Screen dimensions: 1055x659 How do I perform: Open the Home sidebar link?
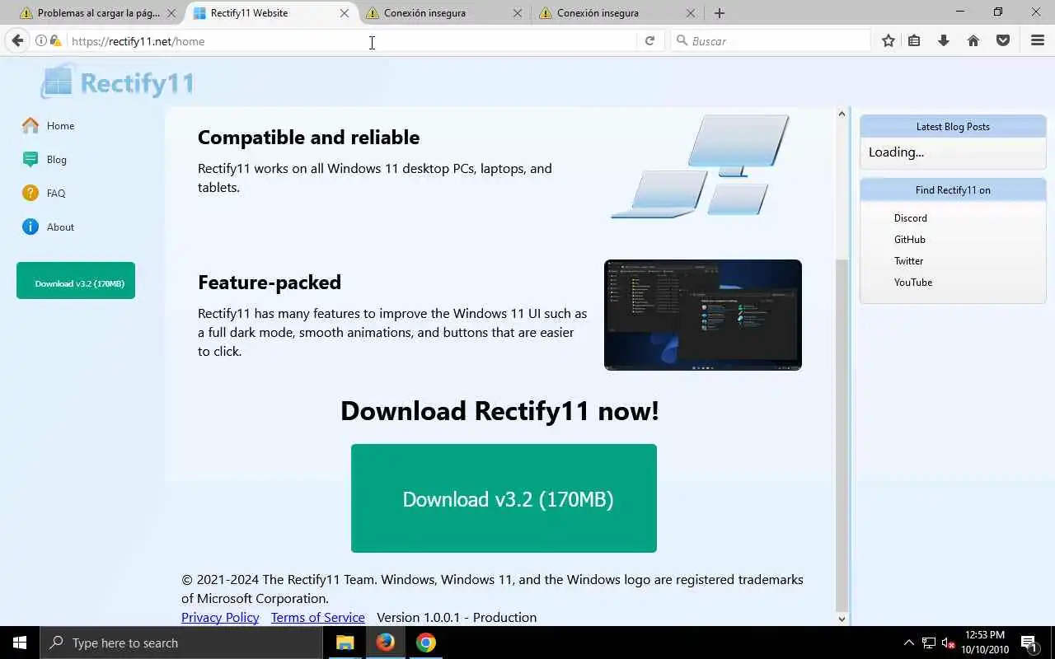(60, 125)
